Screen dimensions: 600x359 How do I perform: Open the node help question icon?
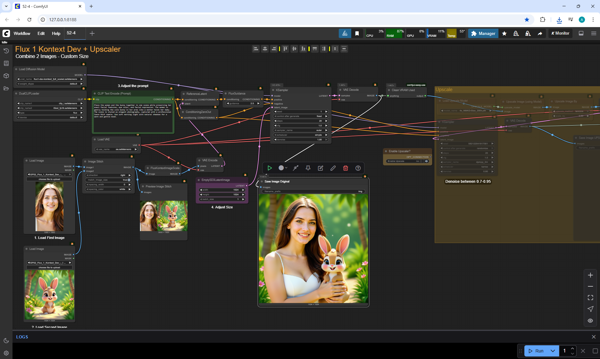358,168
